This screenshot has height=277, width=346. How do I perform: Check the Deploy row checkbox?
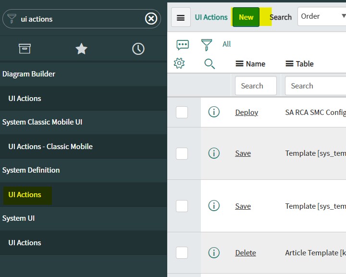pyautogui.click(x=182, y=112)
